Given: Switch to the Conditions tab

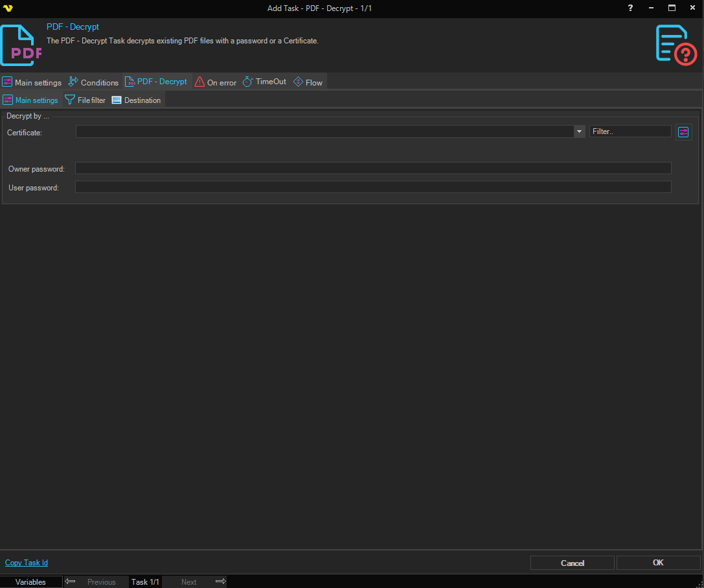Looking at the screenshot, I should 93,82.
